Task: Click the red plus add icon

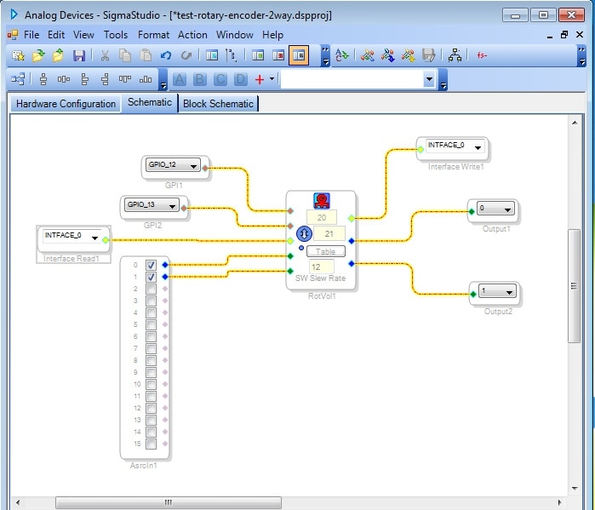Action: pyautogui.click(x=260, y=79)
